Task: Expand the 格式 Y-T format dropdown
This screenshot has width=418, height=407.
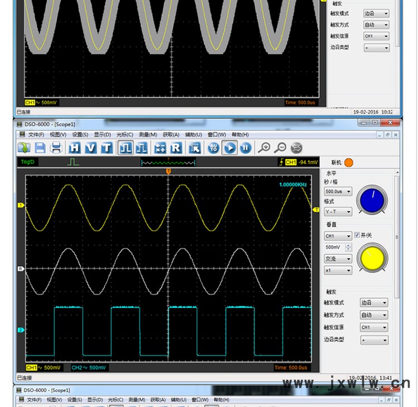Action: click(338, 212)
